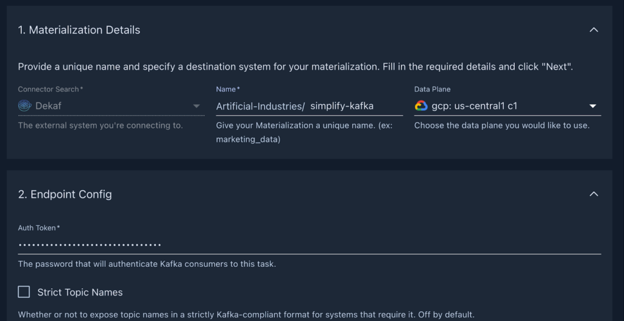Enable the Strict Topic Names checkbox
624x321 pixels.
(24, 292)
